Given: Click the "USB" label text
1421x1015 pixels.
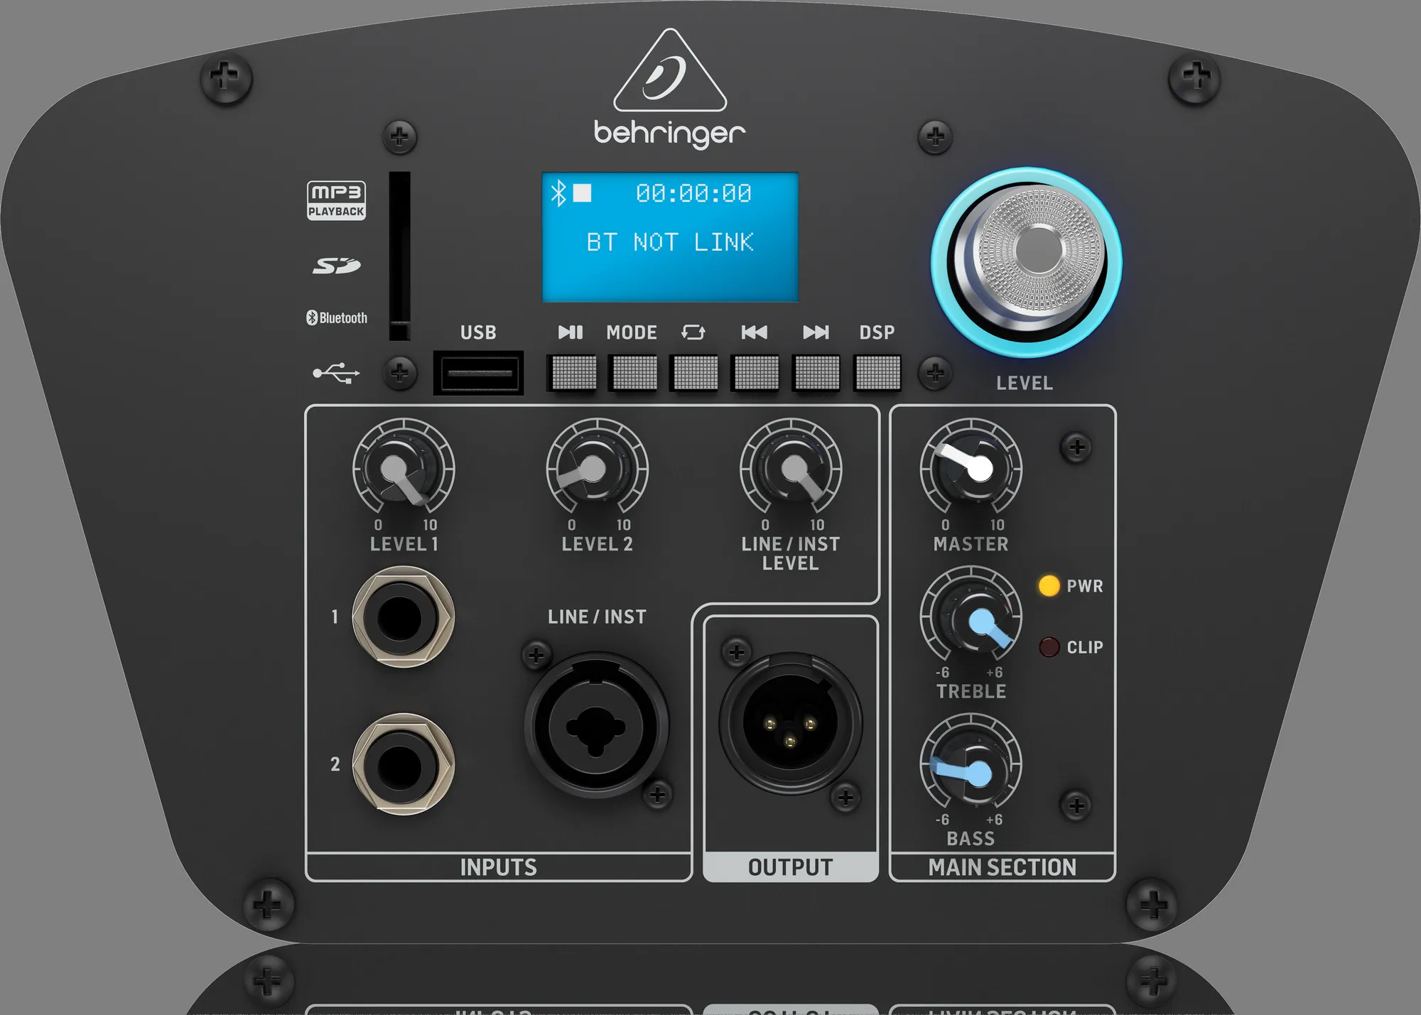Looking at the screenshot, I should (478, 332).
